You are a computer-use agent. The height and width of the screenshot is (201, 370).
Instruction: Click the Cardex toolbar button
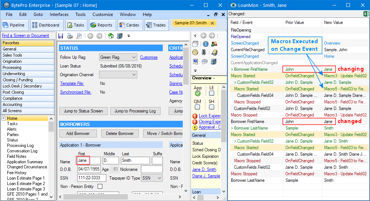[130, 25]
